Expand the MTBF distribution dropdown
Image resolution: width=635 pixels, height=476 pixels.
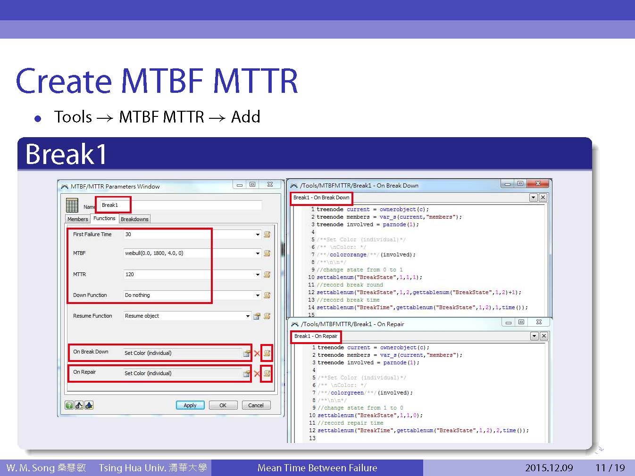pyautogui.click(x=258, y=254)
